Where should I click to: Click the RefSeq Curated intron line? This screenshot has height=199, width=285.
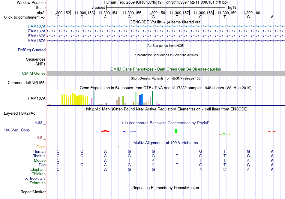[x=166, y=50]
